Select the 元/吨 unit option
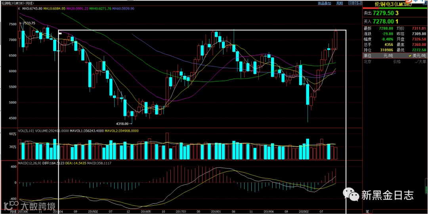Viewport: 428px width, 214px height. pyautogui.click(x=388, y=56)
